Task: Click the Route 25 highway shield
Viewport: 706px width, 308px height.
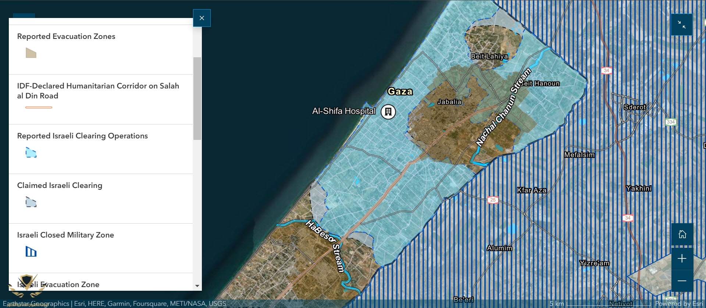Action: (493, 200)
